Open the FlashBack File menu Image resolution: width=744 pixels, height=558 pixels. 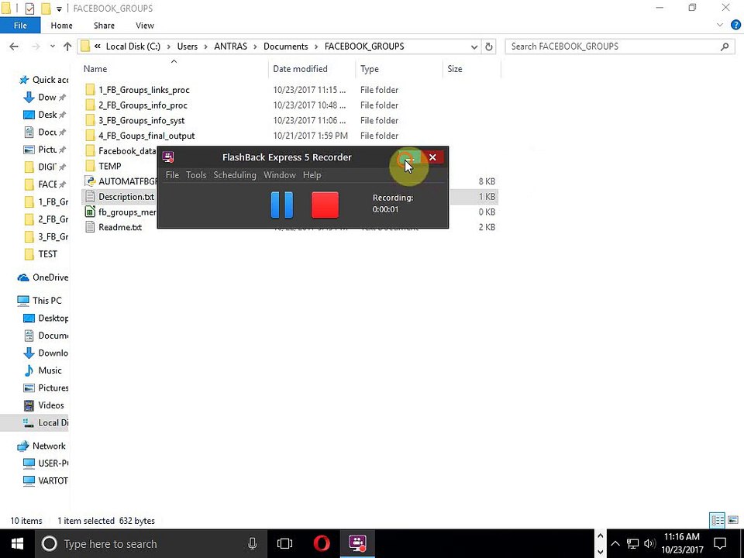pos(172,175)
